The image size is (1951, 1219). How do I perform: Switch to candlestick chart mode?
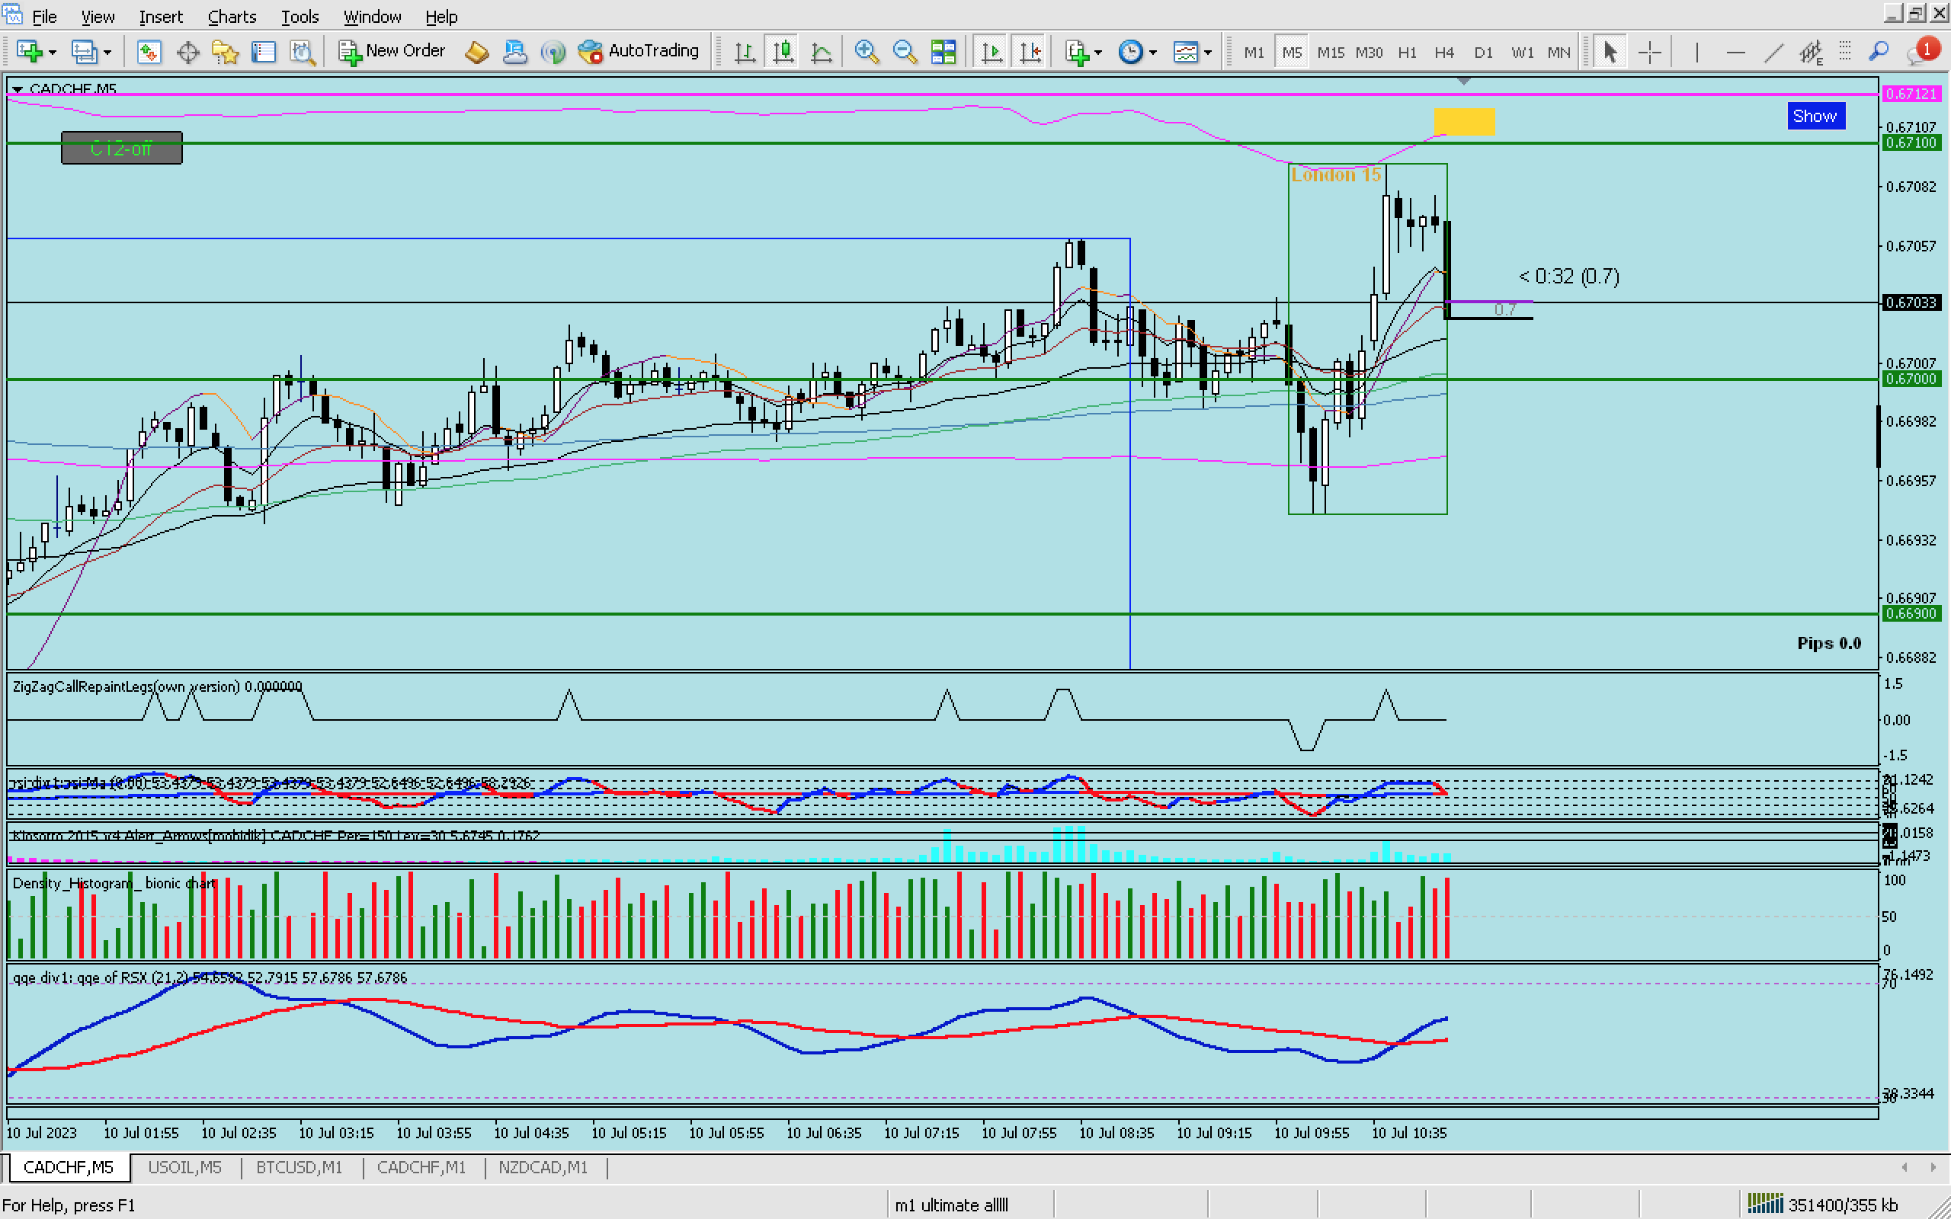pyautogui.click(x=783, y=53)
